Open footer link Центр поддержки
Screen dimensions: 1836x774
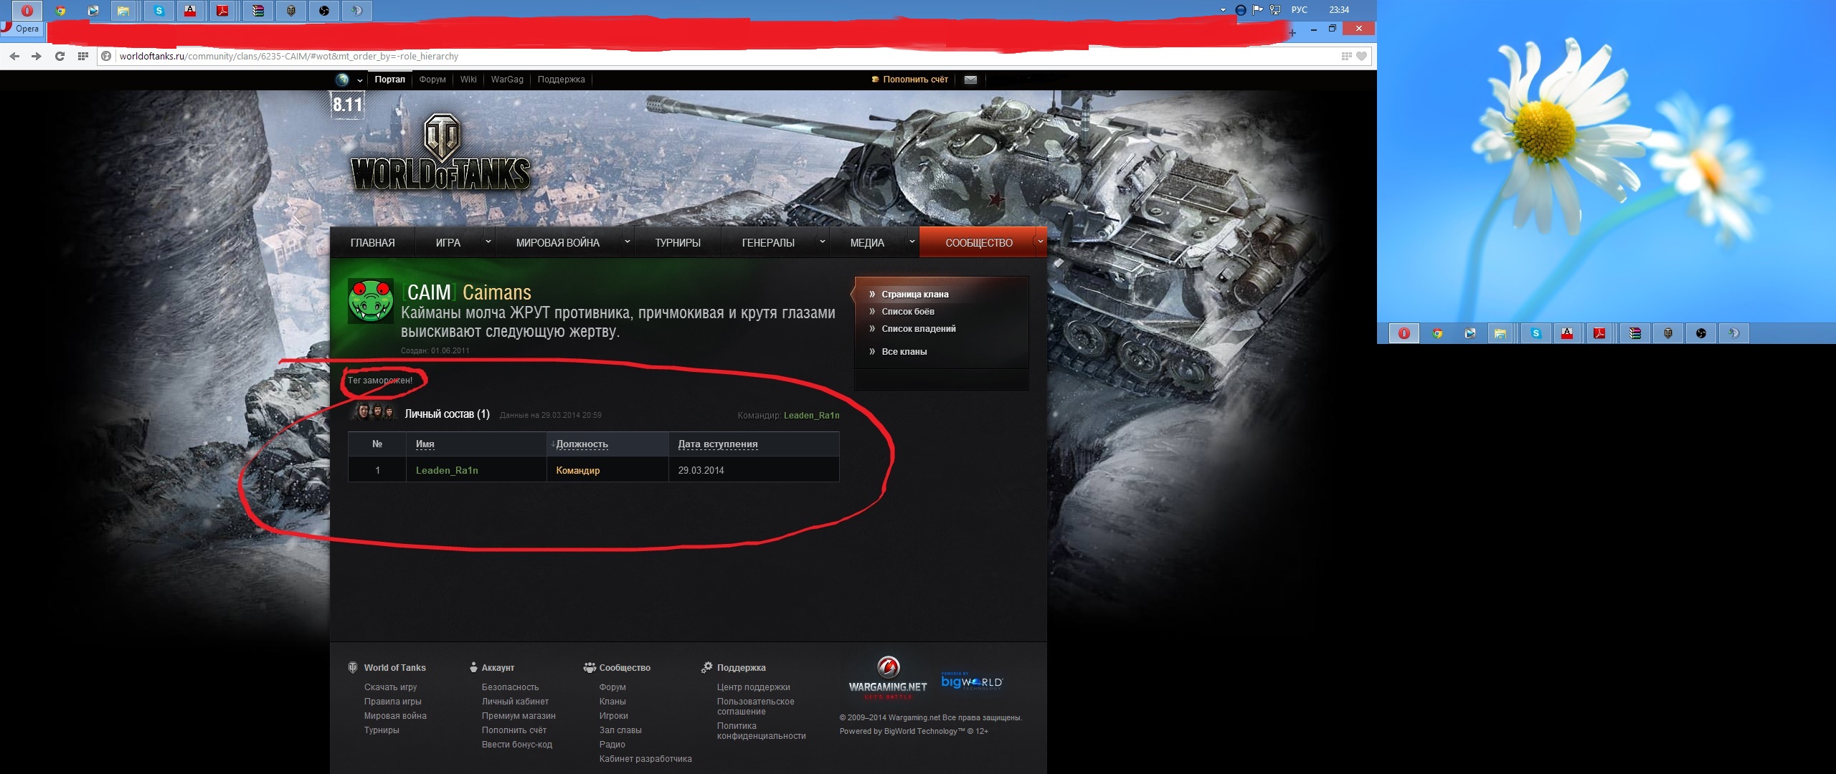753,687
